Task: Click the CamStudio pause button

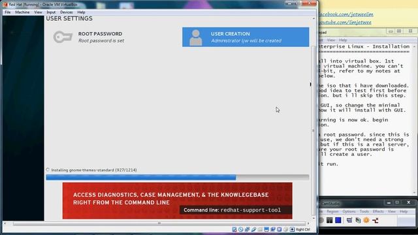Action: click(329, 220)
